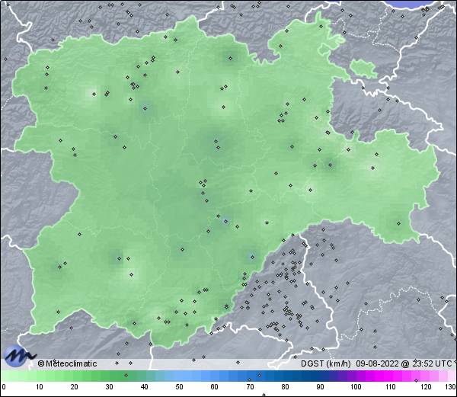This screenshot has width=457, height=397.
Task: Click the 90 value on the wind scale
Action: tap(320, 387)
